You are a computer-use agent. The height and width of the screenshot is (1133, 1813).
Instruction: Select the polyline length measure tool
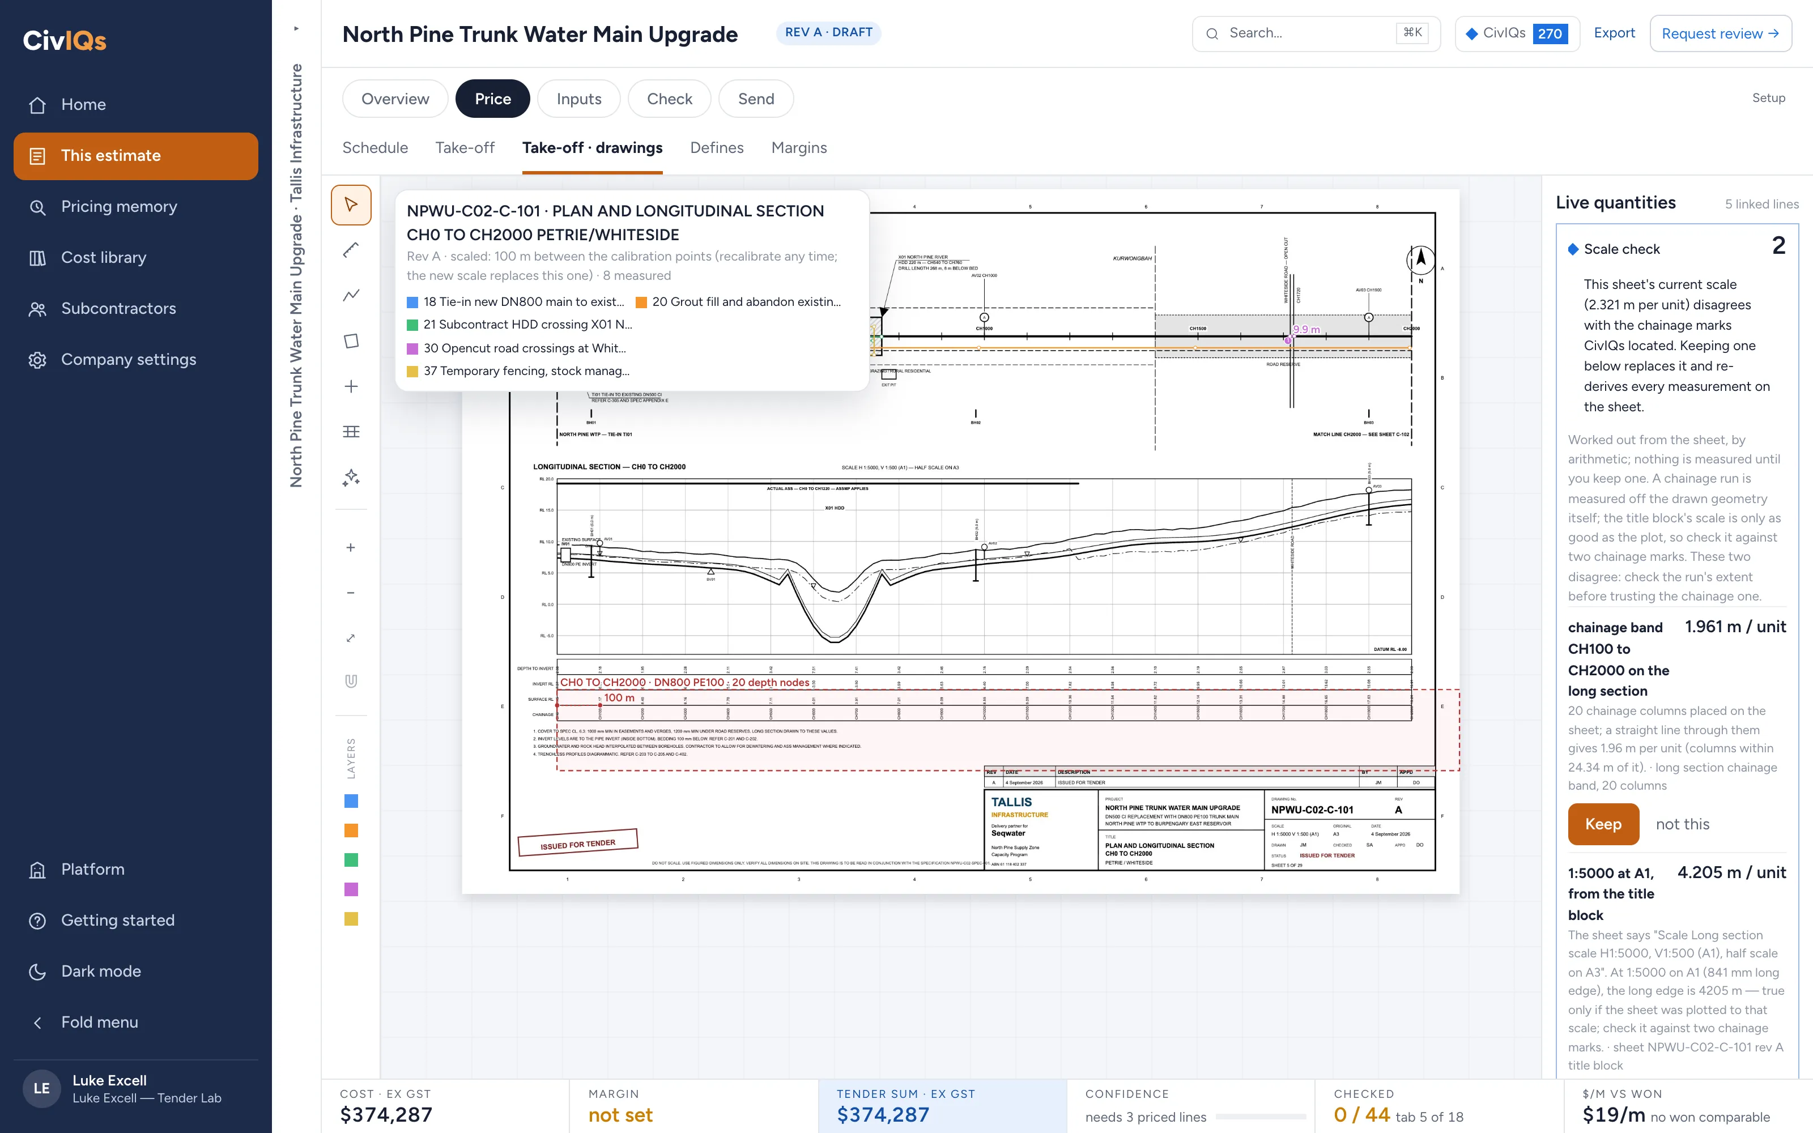click(x=351, y=295)
